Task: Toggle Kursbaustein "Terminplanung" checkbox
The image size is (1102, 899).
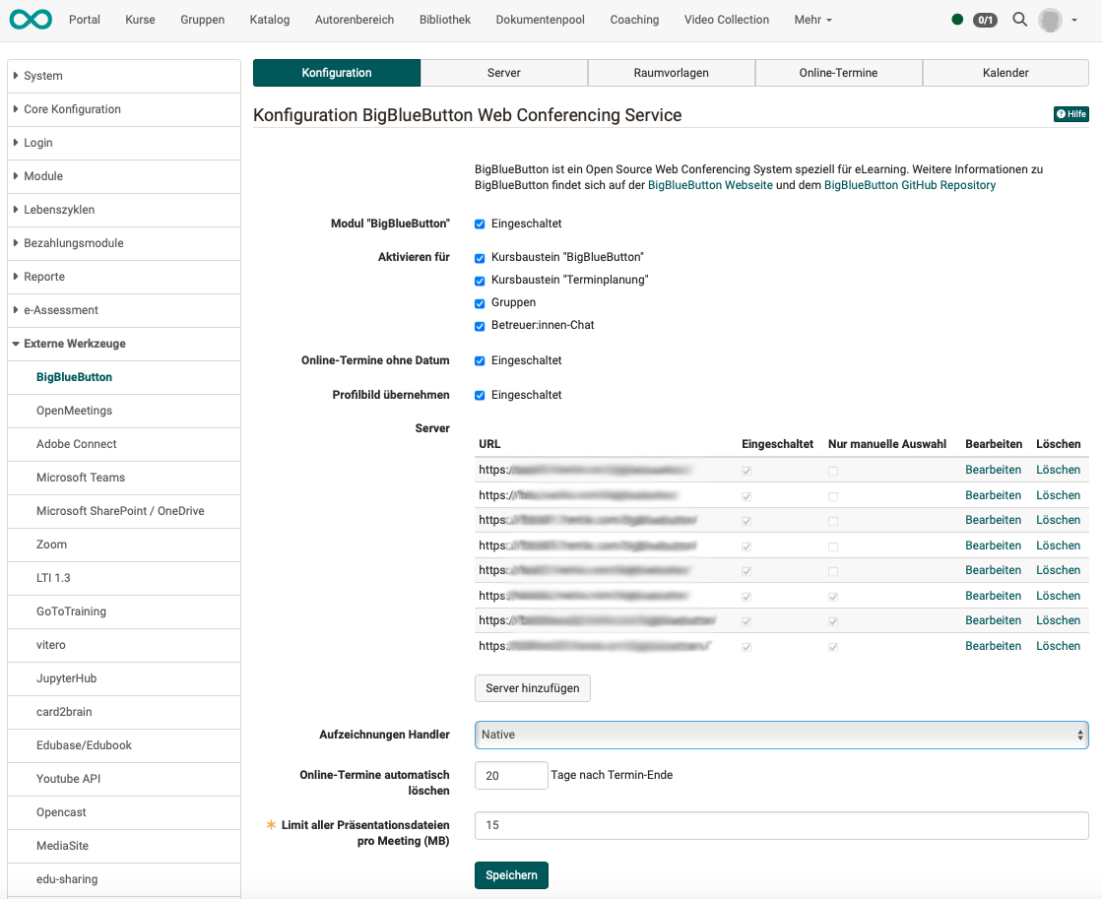Action: pos(480,281)
